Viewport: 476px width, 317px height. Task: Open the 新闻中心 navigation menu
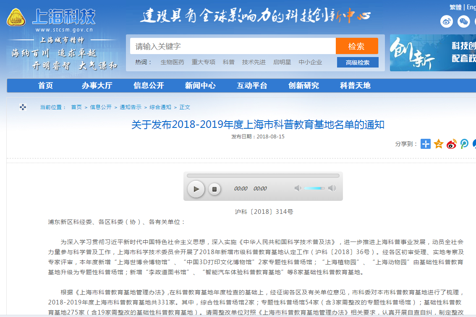[200, 86]
